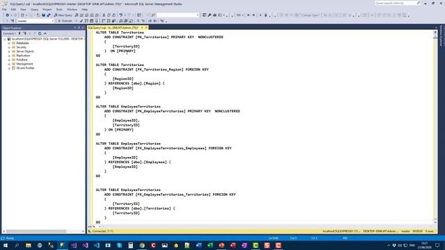445x250 pixels.
Task: Collapse the localhost\SQLEXPRESS01 server node
Action: (5, 39)
